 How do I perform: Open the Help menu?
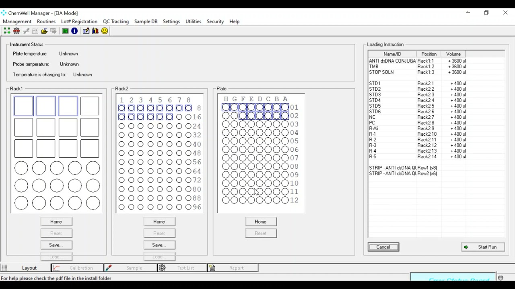234,21
